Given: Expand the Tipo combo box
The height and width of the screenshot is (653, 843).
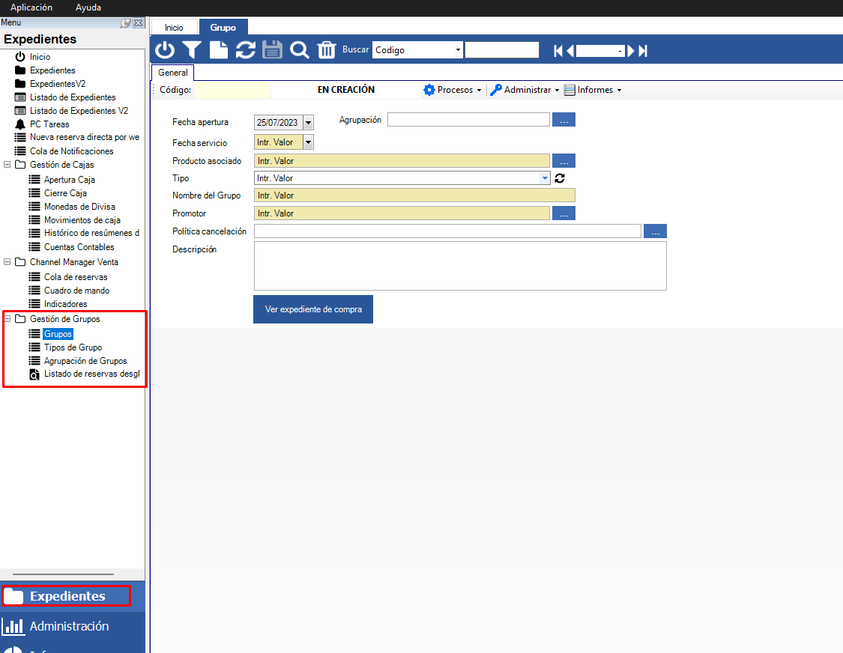Looking at the screenshot, I should pyautogui.click(x=545, y=178).
